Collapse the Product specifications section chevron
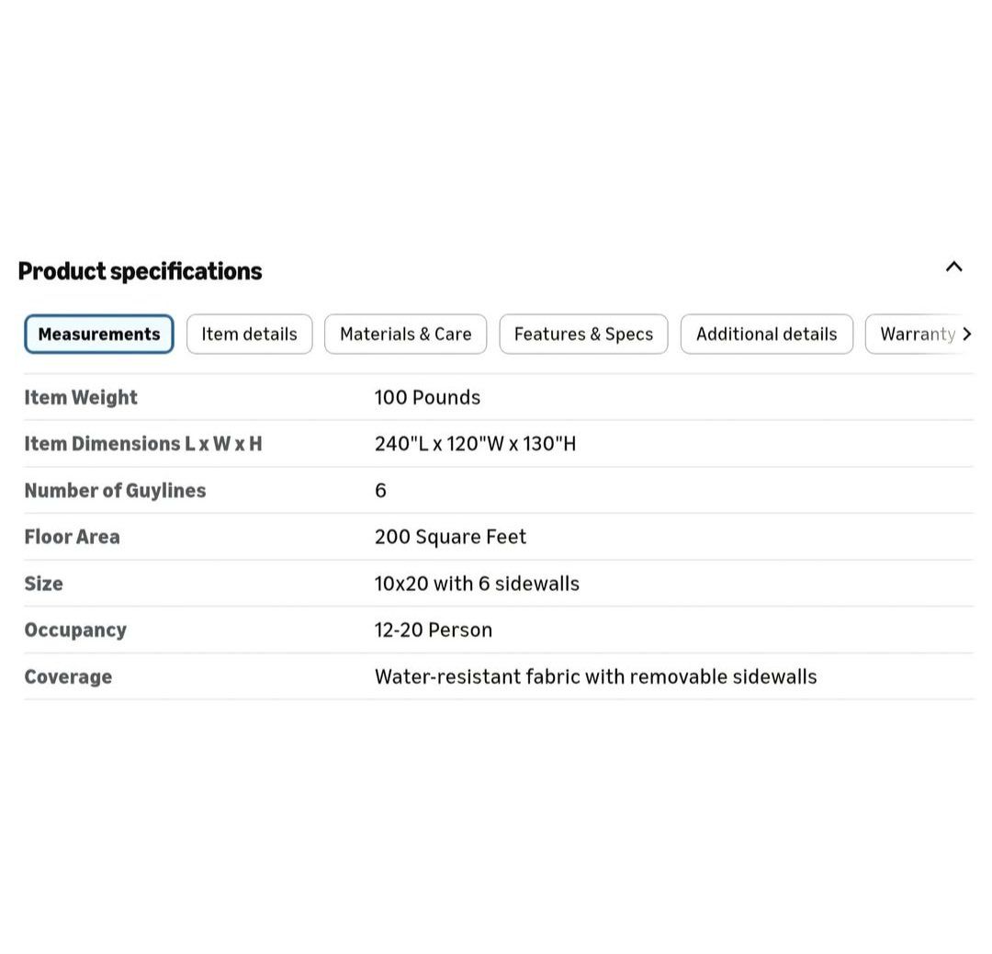The width and height of the screenshot is (992, 954). click(x=953, y=267)
